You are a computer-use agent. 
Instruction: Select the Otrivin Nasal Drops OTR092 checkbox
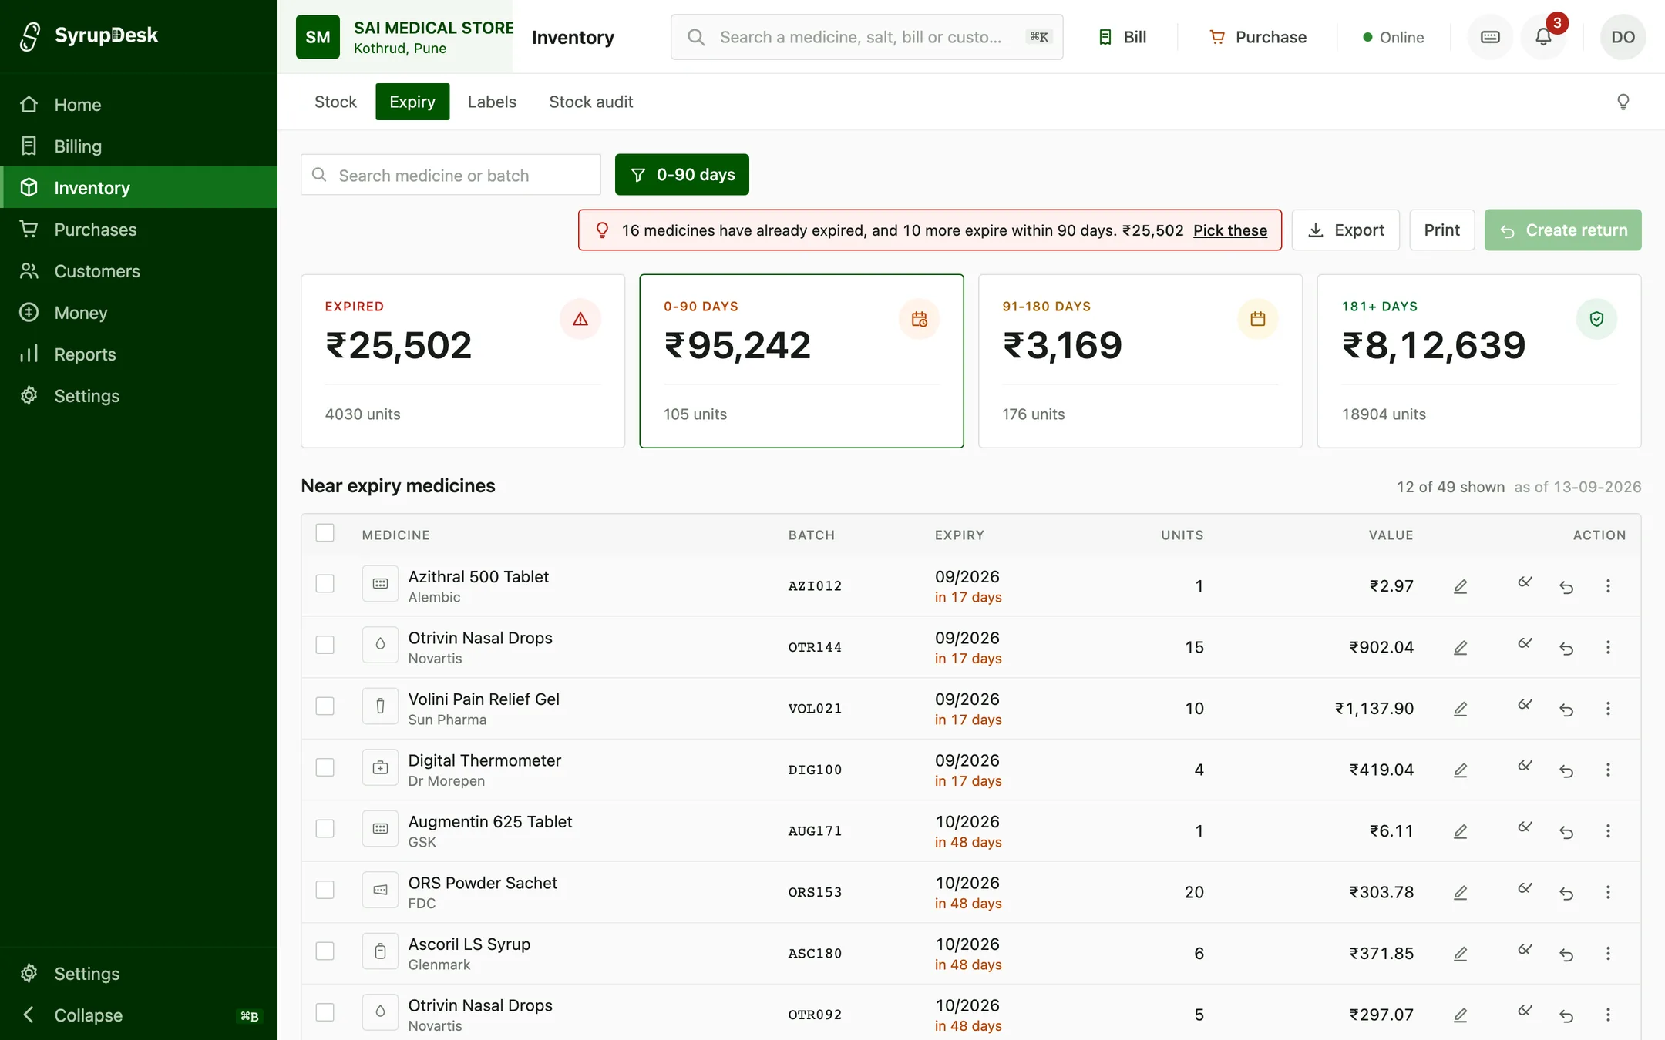(x=325, y=1012)
